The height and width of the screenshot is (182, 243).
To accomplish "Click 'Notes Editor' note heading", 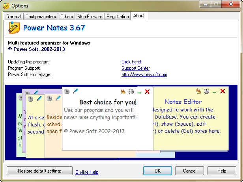I will [x=183, y=102].
